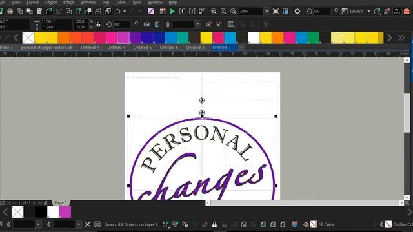This screenshot has width=413, height=232.
Task: Switch to personal changes vector1.cdr tab
Action: [46, 48]
